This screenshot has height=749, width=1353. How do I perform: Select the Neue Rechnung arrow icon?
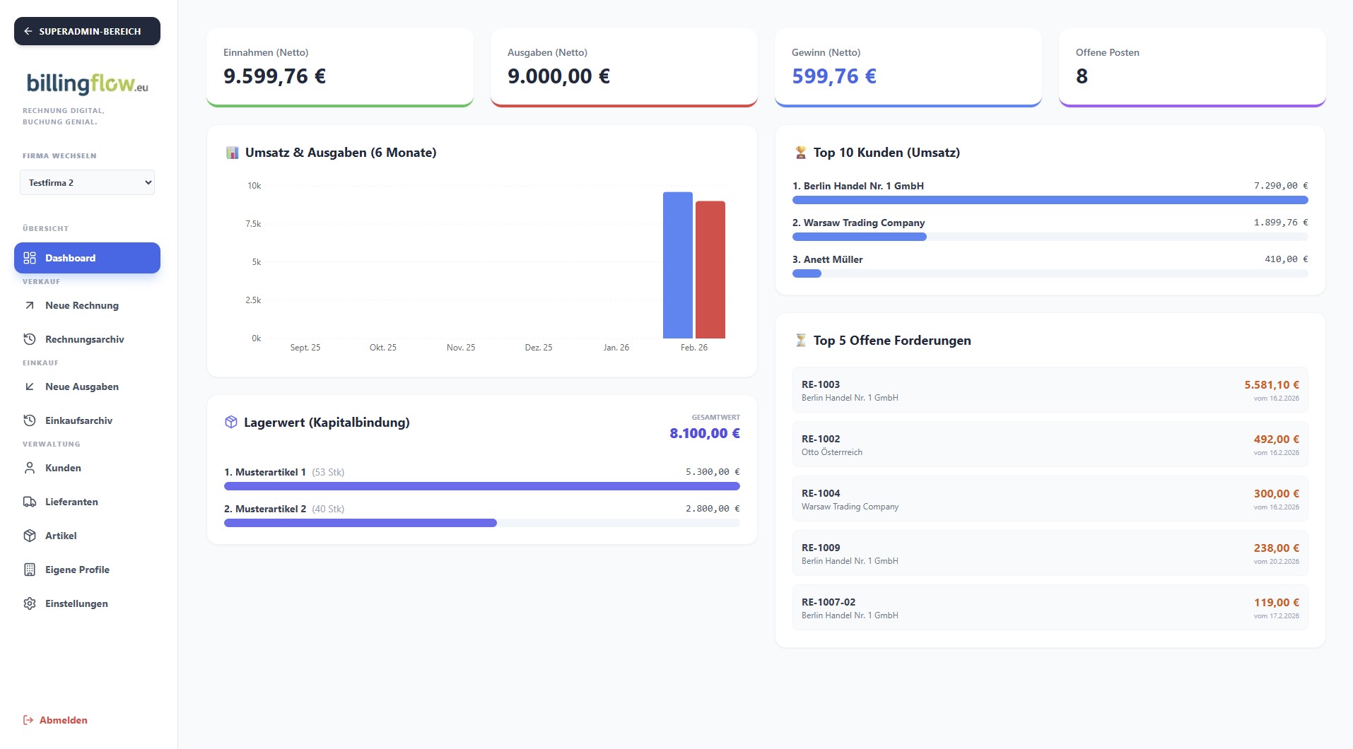pos(29,305)
